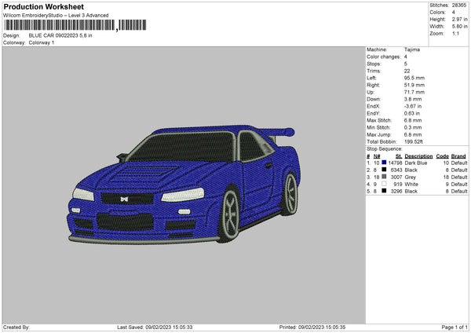Click the Machine value Tajima
Viewport: 471px width, 333px height.
coord(411,49)
